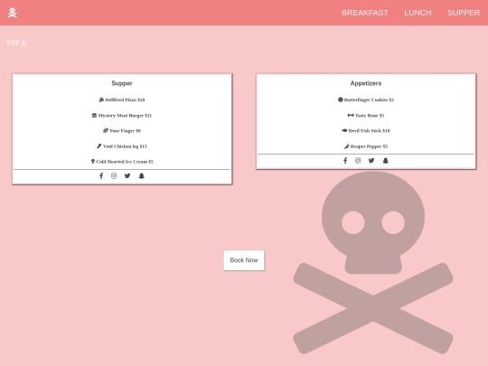Open Twitter link in Appetizers card
488x366 pixels.
[x=371, y=161]
